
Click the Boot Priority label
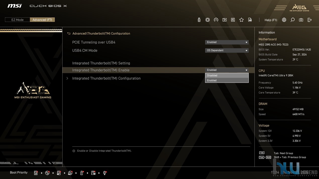pos(19,172)
